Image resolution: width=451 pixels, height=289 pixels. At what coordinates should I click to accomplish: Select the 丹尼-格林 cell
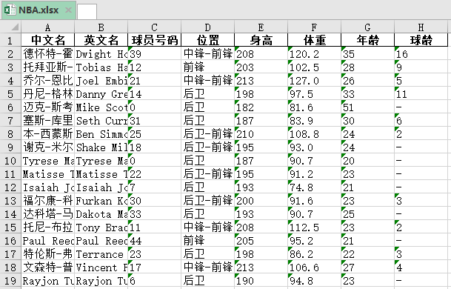[x=47, y=94]
